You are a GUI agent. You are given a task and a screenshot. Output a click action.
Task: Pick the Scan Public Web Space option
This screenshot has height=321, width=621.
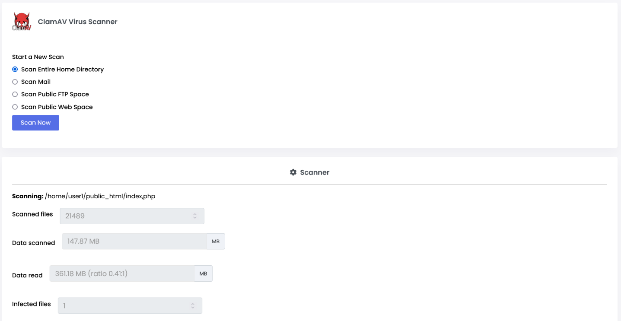click(x=15, y=107)
